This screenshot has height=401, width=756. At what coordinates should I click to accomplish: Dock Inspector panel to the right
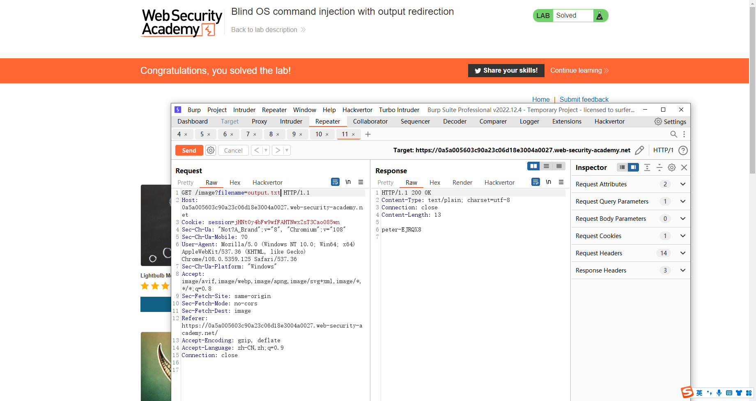point(633,167)
